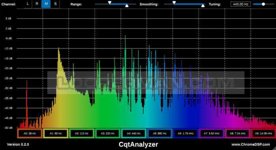
Task: Click the A2: 110 Hz octave label
Action: pyautogui.click(x=82, y=133)
